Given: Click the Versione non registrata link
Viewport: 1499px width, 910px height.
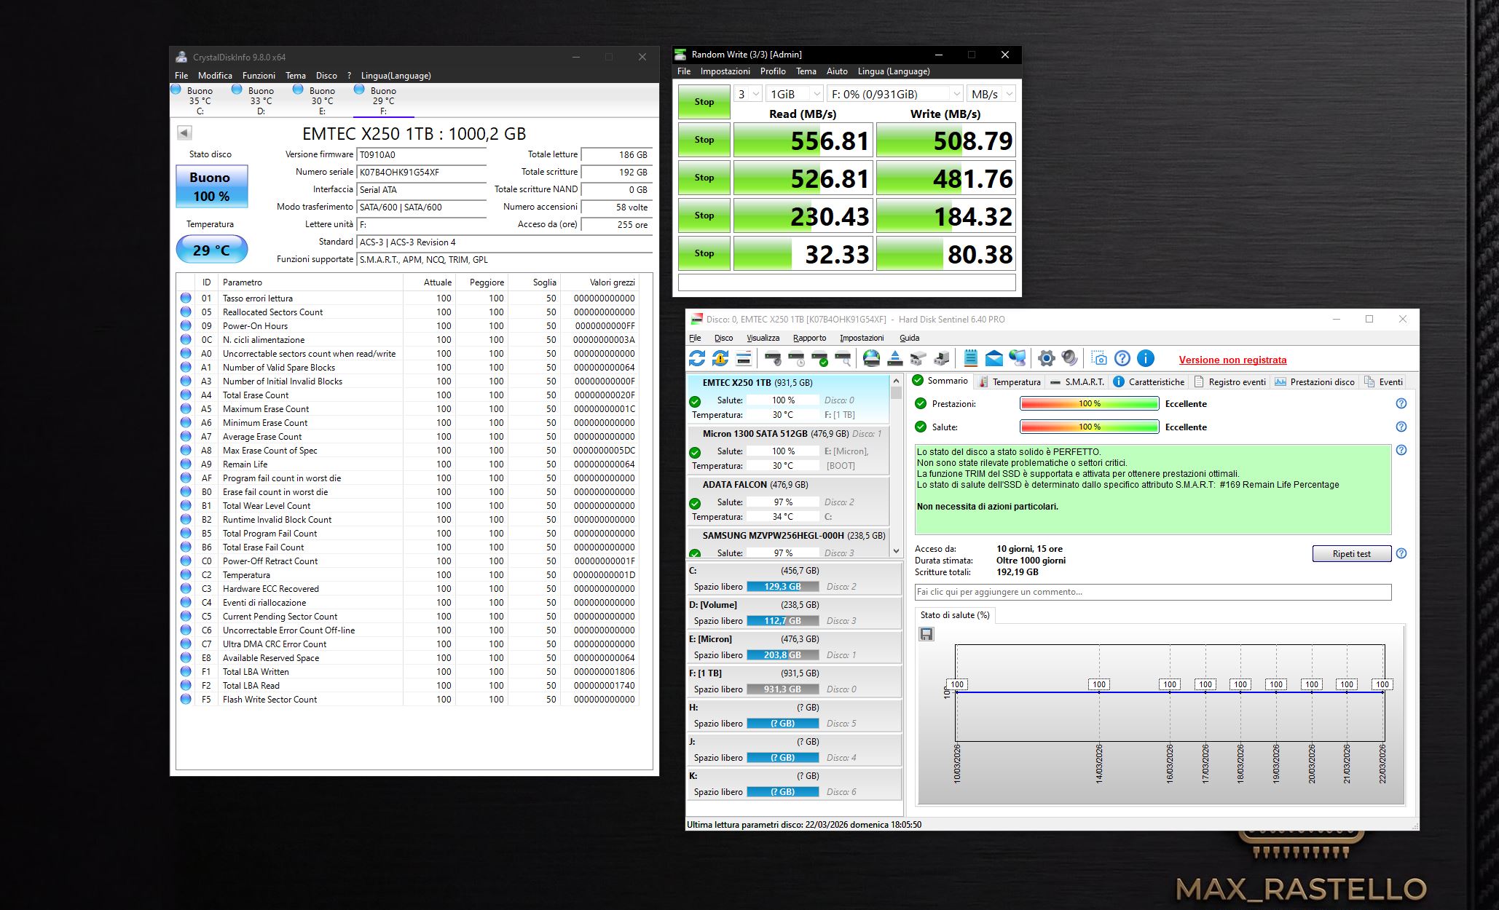Looking at the screenshot, I should pyautogui.click(x=1232, y=360).
